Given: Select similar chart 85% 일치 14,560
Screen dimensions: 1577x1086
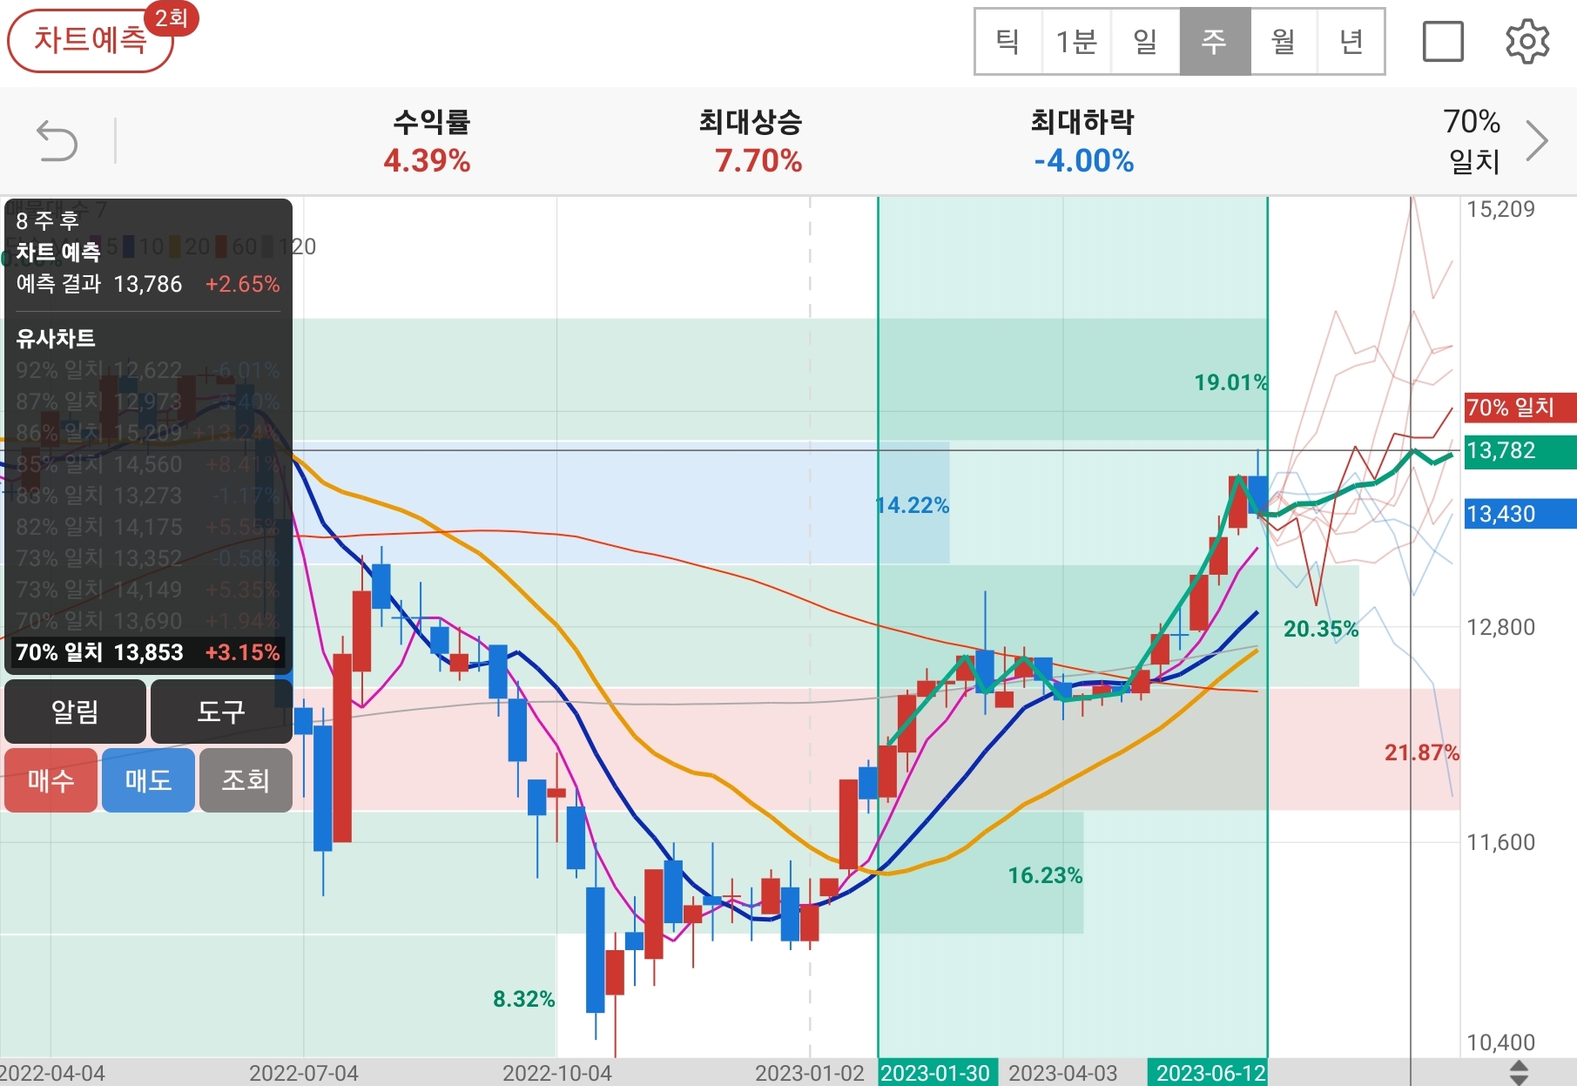Looking at the screenshot, I should click(x=148, y=464).
